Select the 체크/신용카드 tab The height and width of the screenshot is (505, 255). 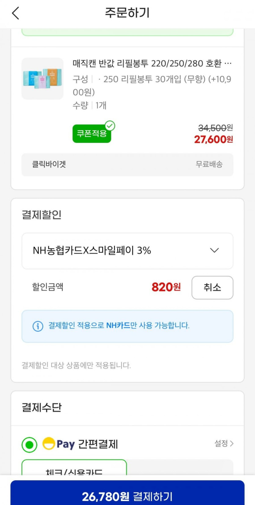[x=74, y=468]
